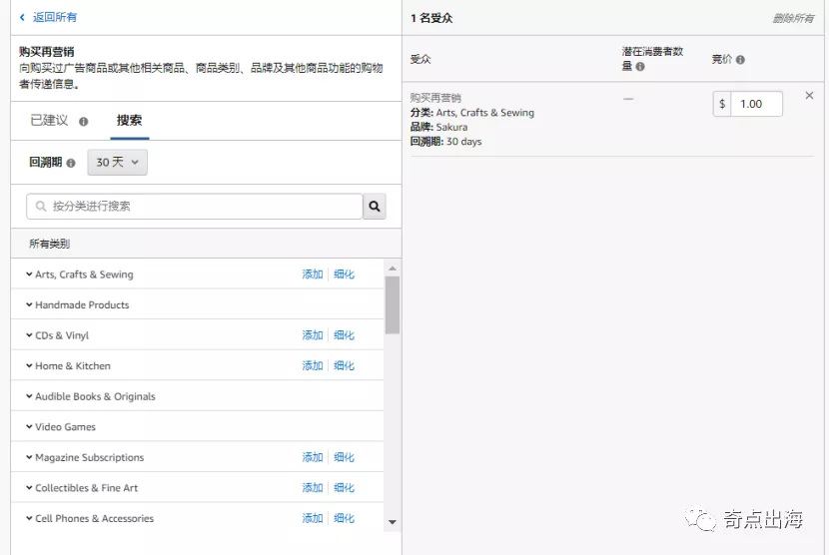This screenshot has height=555, width=829.
Task: Select the 搜索 tab
Action: [129, 121]
